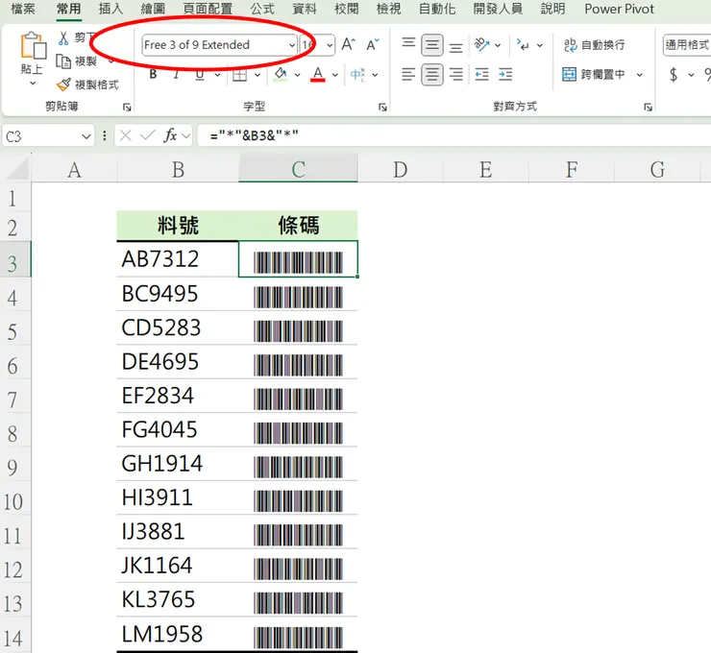This screenshot has height=653, width=711.
Task: Toggle Italic formatting
Action: [177, 74]
